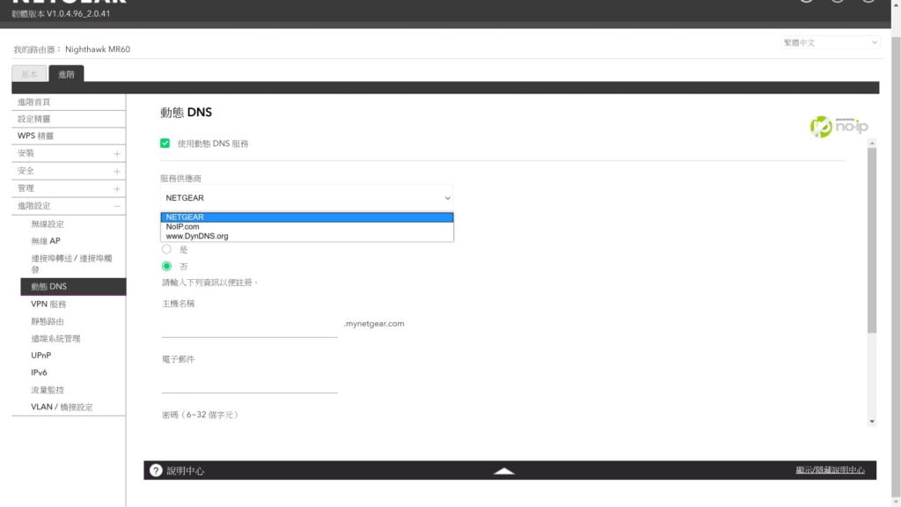Switch to the 基本 tab
Screen dimensions: 901x507
pos(29,74)
